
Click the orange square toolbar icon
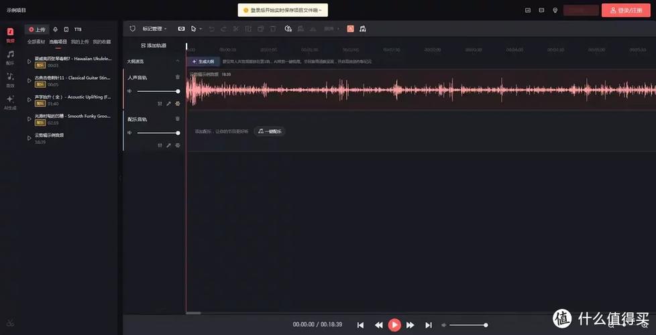[x=350, y=29]
